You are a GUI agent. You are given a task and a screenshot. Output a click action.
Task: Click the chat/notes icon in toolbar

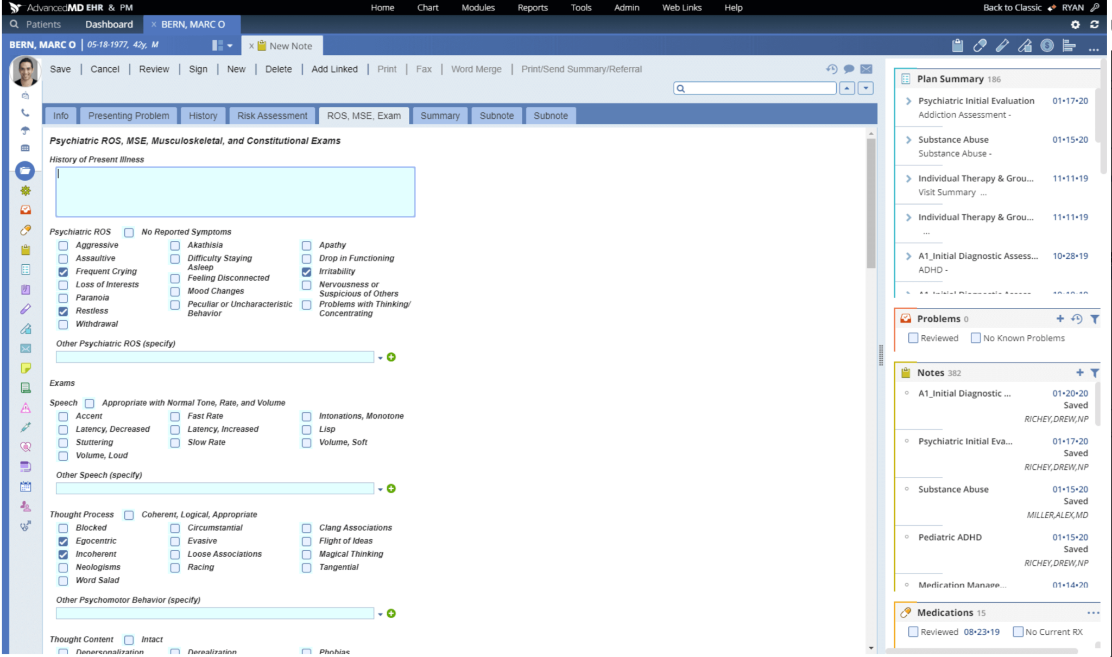tap(849, 69)
